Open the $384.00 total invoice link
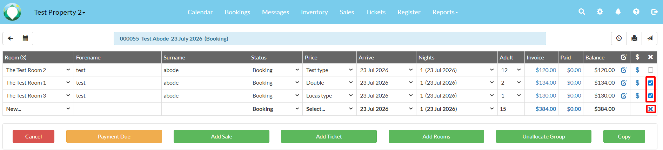Screen dimensions: 663x150 (x=546, y=109)
